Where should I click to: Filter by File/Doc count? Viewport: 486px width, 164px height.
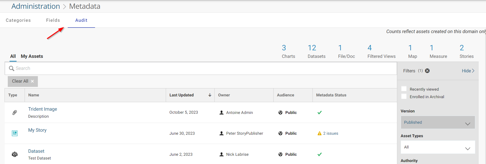pyautogui.click(x=347, y=52)
